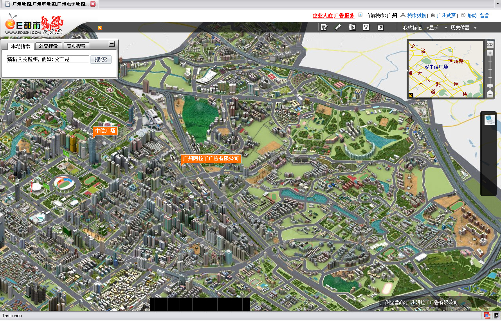Click the 城市切换 link
The image size is (501, 321).
pos(416,16)
